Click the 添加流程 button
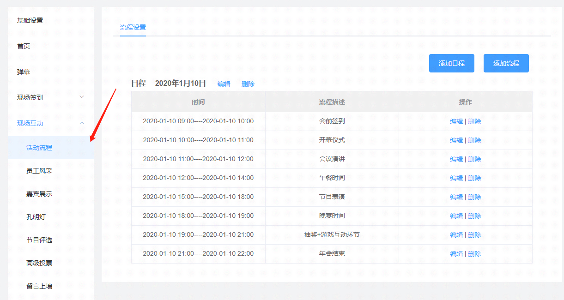The width and height of the screenshot is (564, 300). 506,63
